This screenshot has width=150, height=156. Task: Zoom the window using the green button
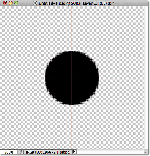click(16, 3)
